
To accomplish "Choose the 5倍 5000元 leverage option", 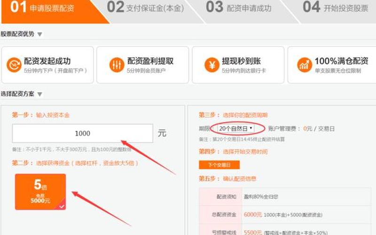I will coord(40,192).
